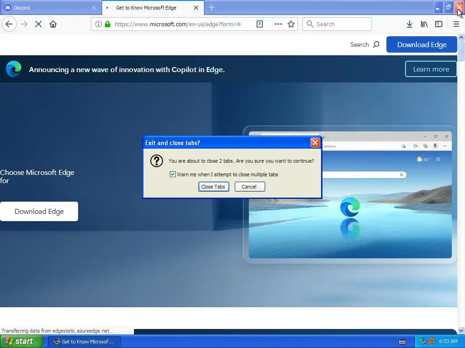Click the page Search magnifier link
Image resolution: width=465 pixels, height=348 pixels.
click(x=365, y=44)
